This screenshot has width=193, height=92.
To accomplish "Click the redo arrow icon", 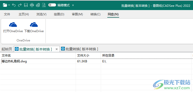I will coord(20,5).
